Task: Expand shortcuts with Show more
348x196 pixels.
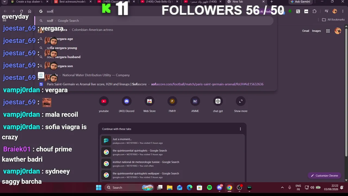Action: [241, 105]
